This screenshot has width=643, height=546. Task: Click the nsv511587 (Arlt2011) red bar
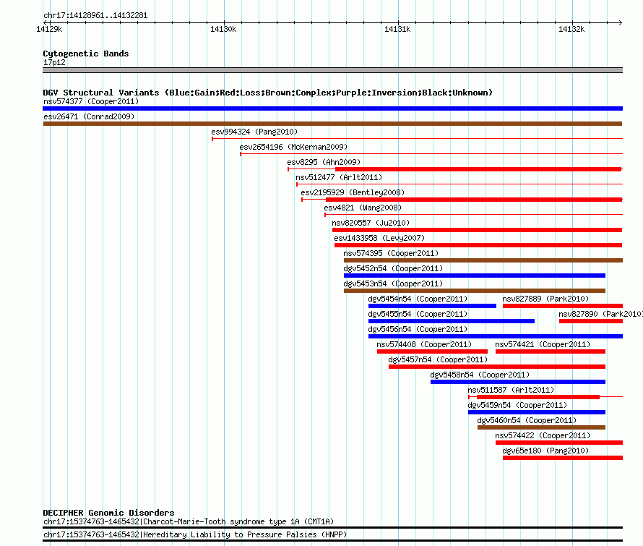538,397
